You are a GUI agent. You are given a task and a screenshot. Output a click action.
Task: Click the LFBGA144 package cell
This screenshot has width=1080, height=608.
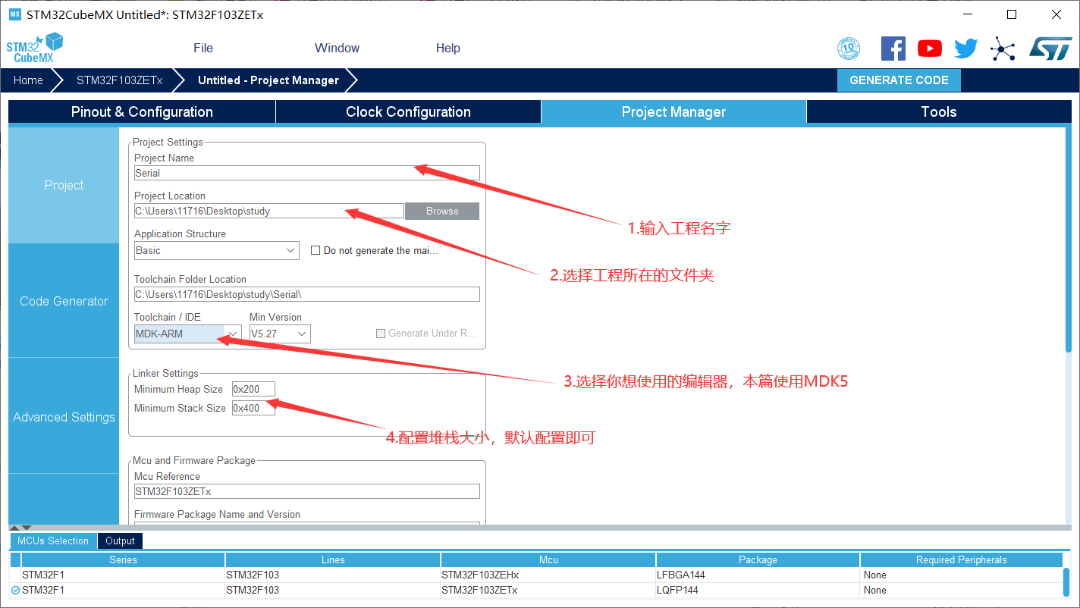click(x=758, y=575)
